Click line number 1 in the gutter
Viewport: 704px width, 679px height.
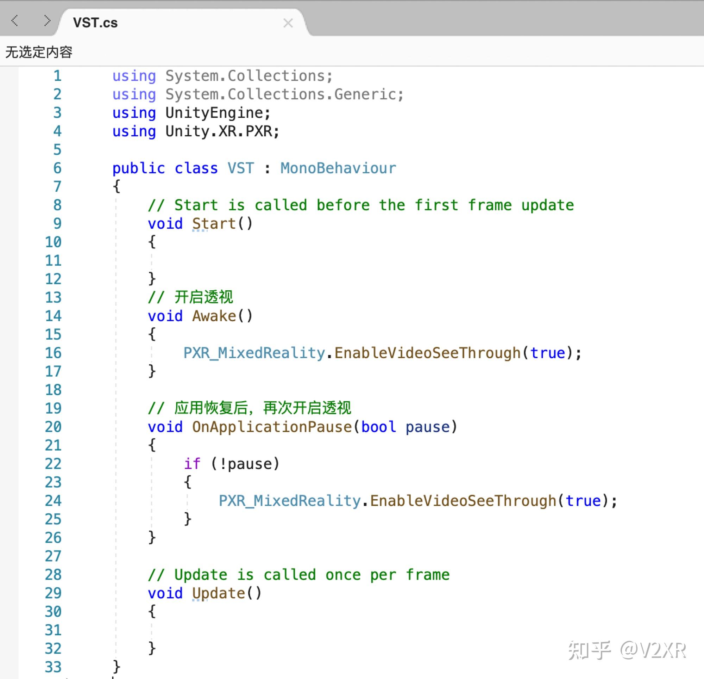pos(57,76)
